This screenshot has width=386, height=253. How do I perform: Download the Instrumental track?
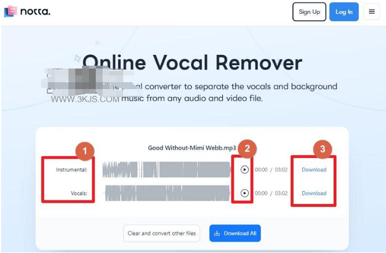[x=314, y=170]
